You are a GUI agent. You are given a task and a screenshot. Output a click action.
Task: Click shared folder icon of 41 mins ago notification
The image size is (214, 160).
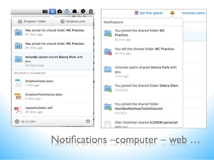pyautogui.click(x=18, y=32)
